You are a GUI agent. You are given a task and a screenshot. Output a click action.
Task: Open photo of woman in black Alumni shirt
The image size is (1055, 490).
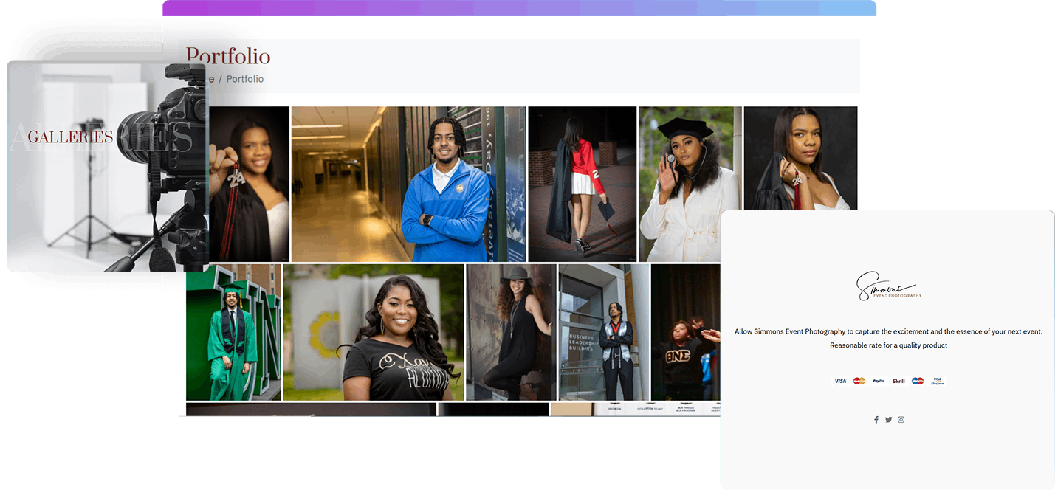(374, 332)
